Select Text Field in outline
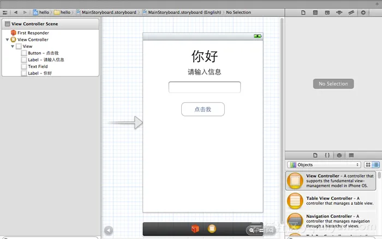Image resolution: width=382 pixels, height=239 pixels. (34, 66)
